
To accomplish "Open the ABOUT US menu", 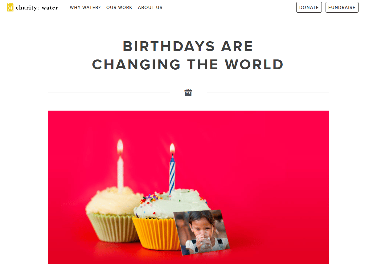I will (150, 7).
